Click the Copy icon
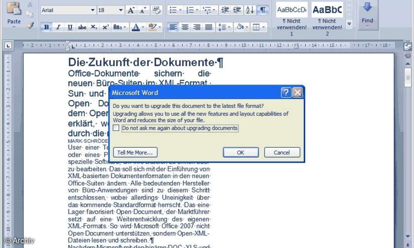Screen dimensions: 414x248 pos(30,14)
